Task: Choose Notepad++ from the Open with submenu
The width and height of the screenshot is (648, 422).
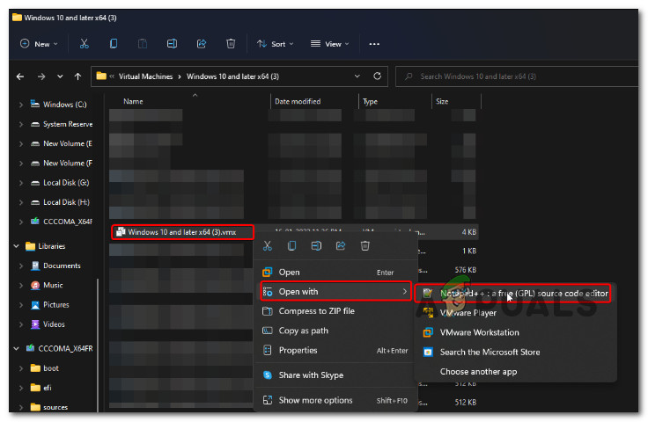Action: tap(515, 292)
